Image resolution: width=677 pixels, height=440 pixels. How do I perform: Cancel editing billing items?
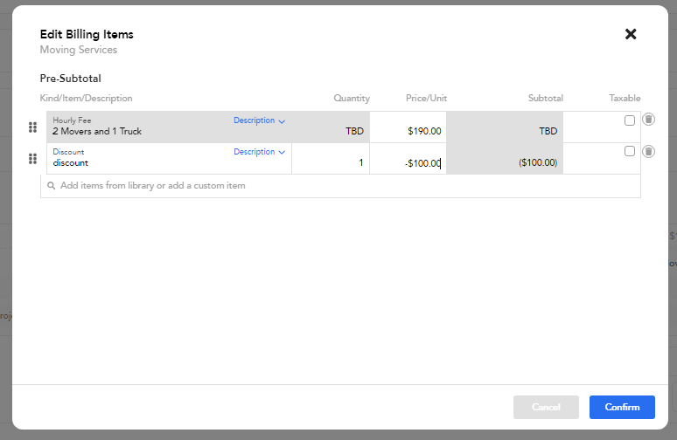click(x=546, y=407)
